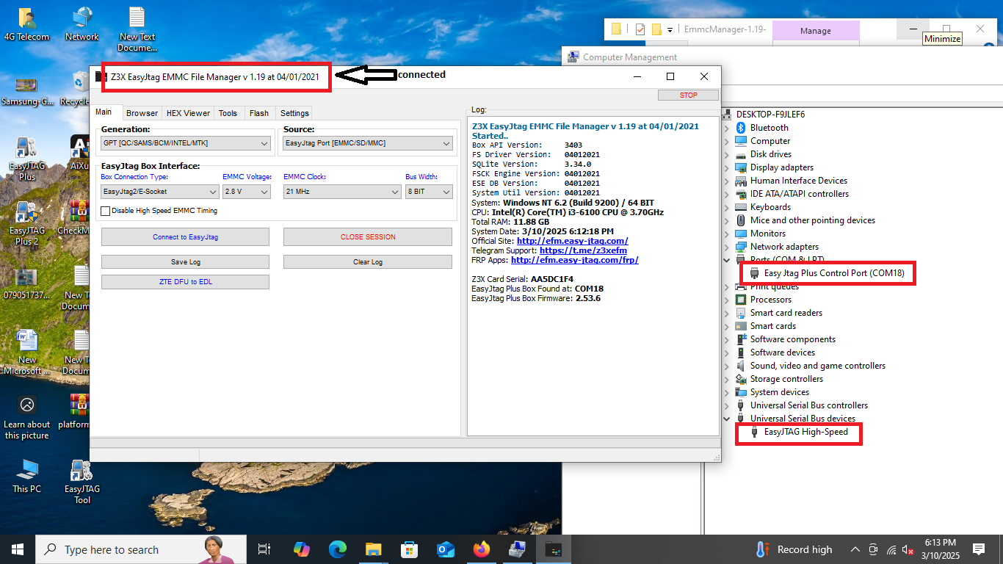Viewport: 1003px width, 564px height.
Task: Switch to the Main tab
Action: (x=104, y=112)
